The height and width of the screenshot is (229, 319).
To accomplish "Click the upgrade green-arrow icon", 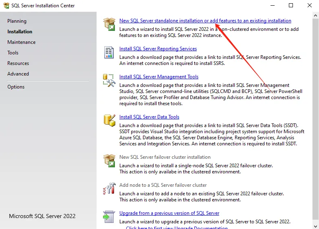I will [x=109, y=217].
